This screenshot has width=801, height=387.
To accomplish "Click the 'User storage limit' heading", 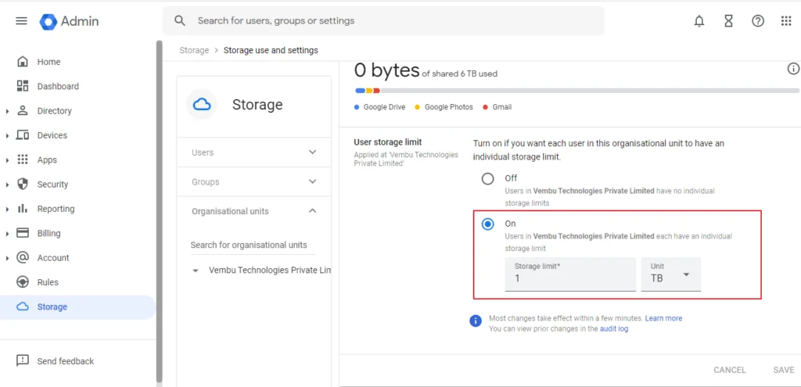I will click(388, 142).
